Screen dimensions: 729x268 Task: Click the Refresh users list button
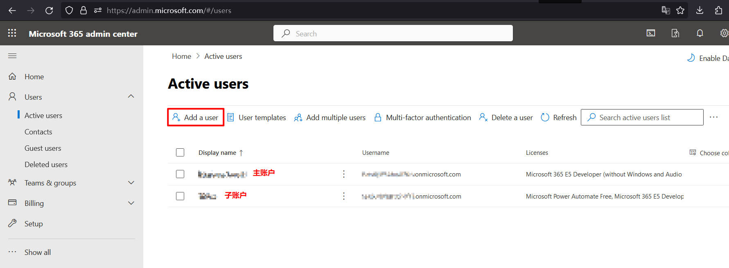click(x=559, y=118)
